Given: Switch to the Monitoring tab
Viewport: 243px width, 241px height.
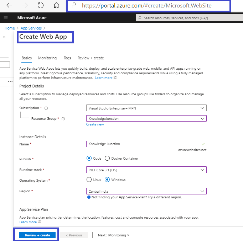Looking at the screenshot, I should coord(47,58).
